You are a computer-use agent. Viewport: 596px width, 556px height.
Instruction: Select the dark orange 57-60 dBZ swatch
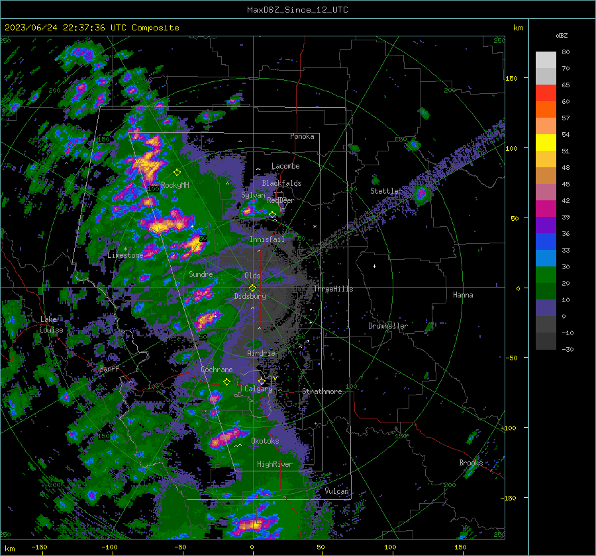coord(546,110)
